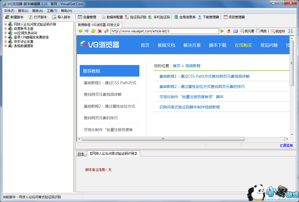Tick the 同类 checkbox
The width and height of the screenshot is (299, 202).
[x=258, y=31]
